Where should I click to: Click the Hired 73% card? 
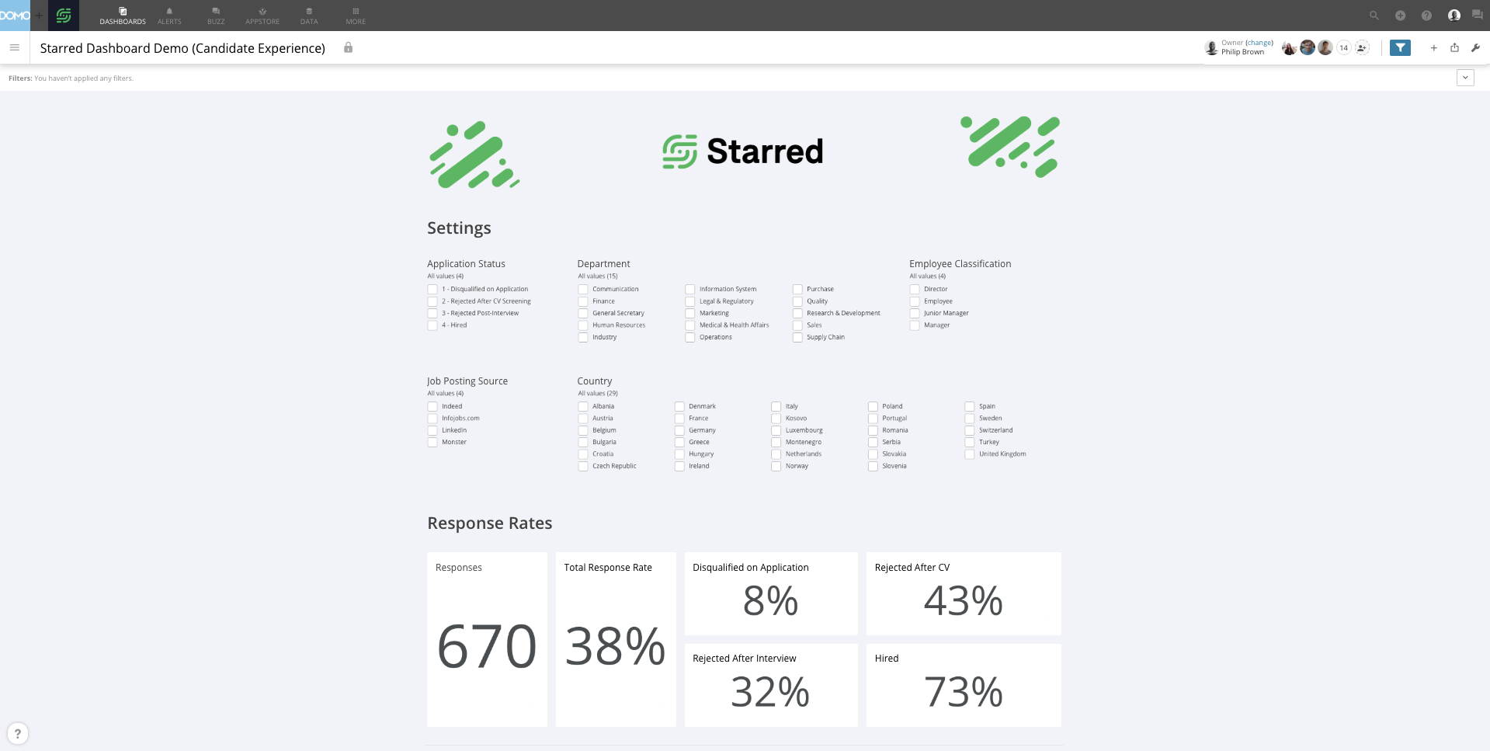tap(964, 685)
